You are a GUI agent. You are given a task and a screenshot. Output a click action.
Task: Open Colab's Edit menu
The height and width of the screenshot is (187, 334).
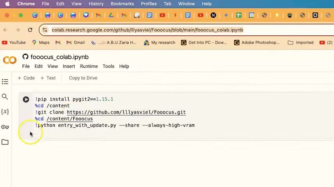39,66
